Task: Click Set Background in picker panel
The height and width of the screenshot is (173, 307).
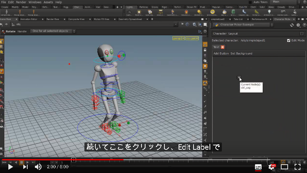Action: pyautogui.click(x=241, y=53)
